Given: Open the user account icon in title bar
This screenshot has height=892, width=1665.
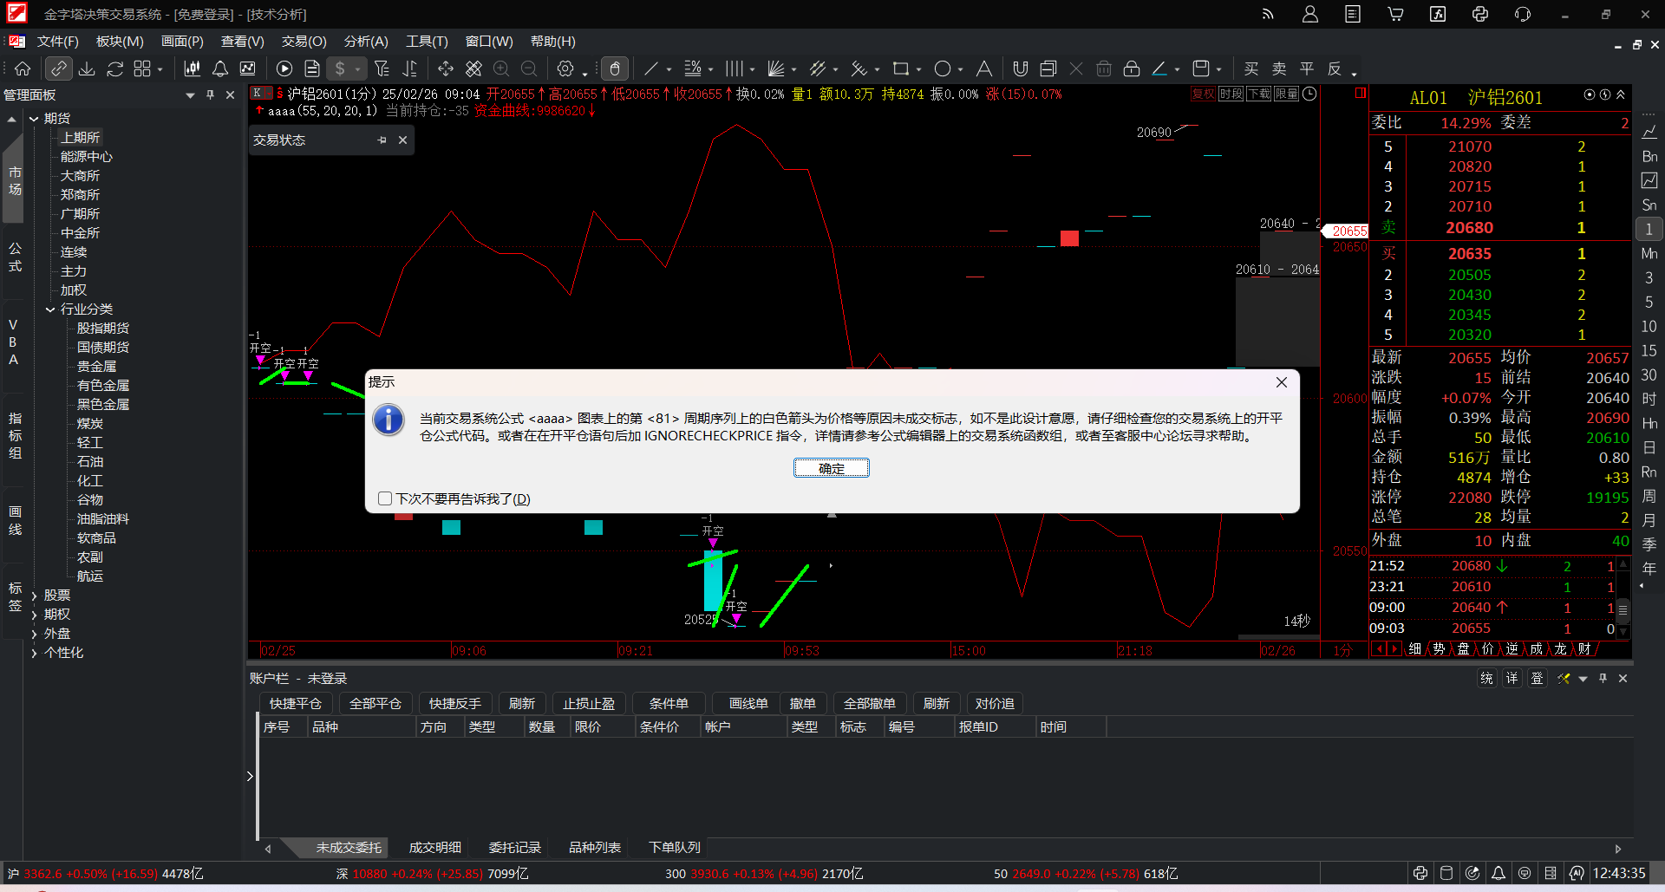Looking at the screenshot, I should click(x=1310, y=14).
